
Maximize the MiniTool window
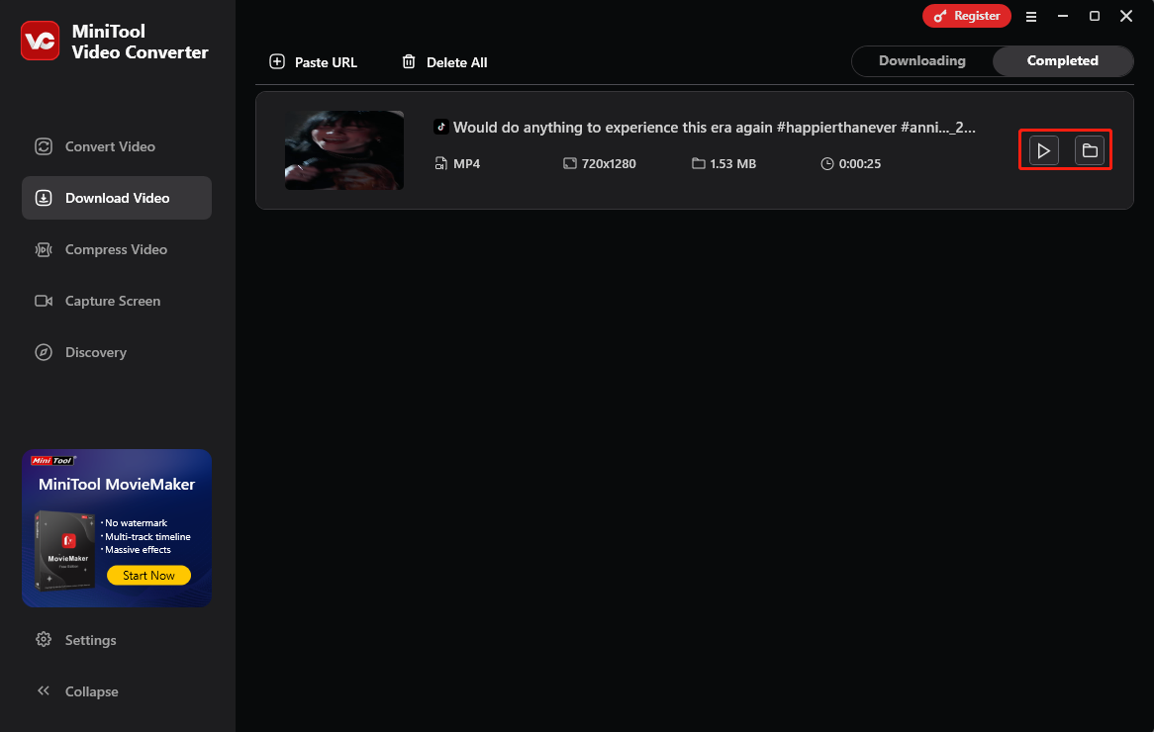point(1095,16)
